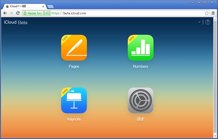Expand the account dropdown chevron
Viewport: 218px width, 139px height.
(199, 22)
